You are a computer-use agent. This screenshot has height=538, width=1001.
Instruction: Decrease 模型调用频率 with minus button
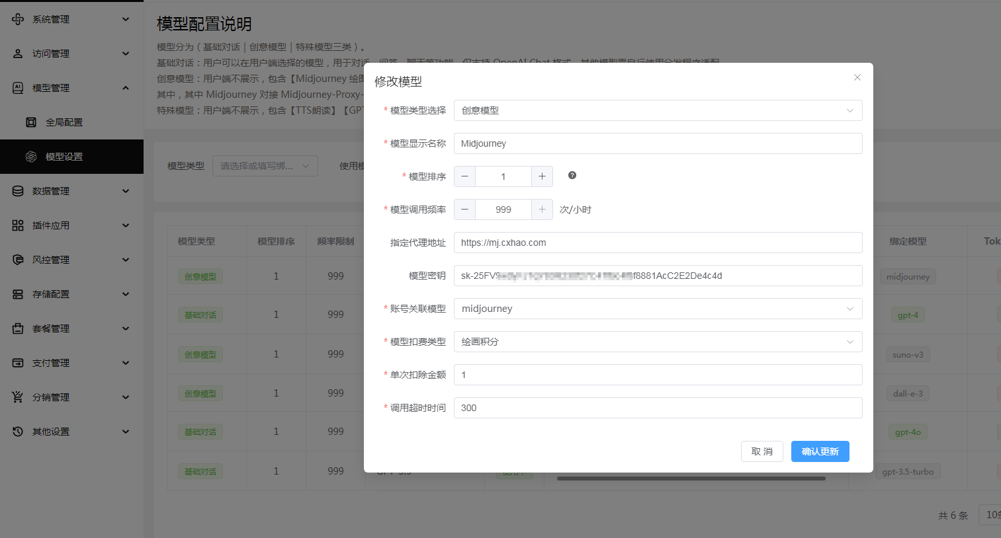click(464, 210)
